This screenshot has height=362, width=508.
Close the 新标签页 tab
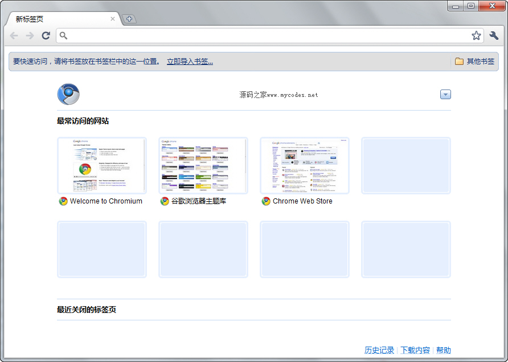(113, 19)
